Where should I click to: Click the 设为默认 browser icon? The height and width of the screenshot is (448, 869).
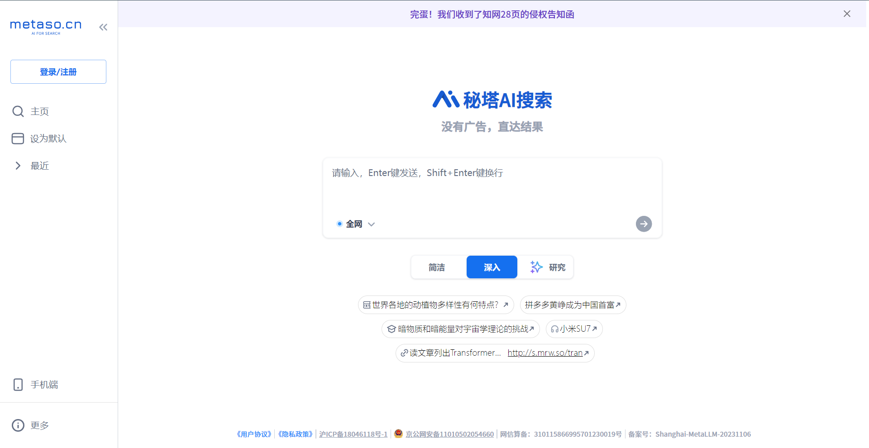pyautogui.click(x=18, y=138)
